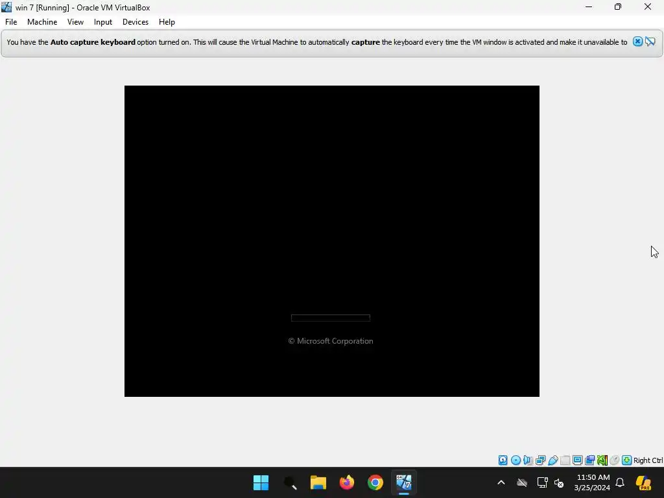Image resolution: width=664 pixels, height=498 pixels.
Task: Restore down the VirtualBox window
Action: (x=618, y=6)
